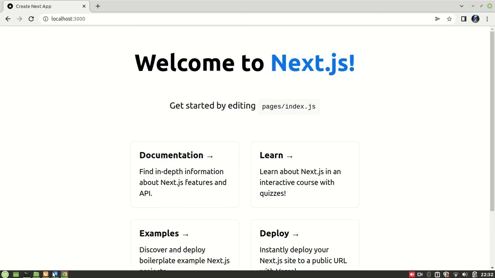Click the red AnyDesk tray icon

(412, 275)
